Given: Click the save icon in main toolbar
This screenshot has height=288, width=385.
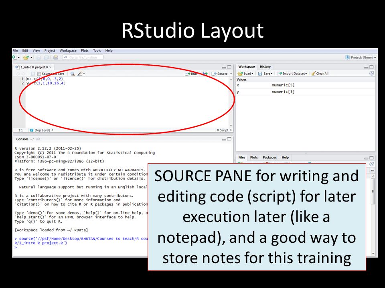Looking at the screenshot, I should click(38, 58).
